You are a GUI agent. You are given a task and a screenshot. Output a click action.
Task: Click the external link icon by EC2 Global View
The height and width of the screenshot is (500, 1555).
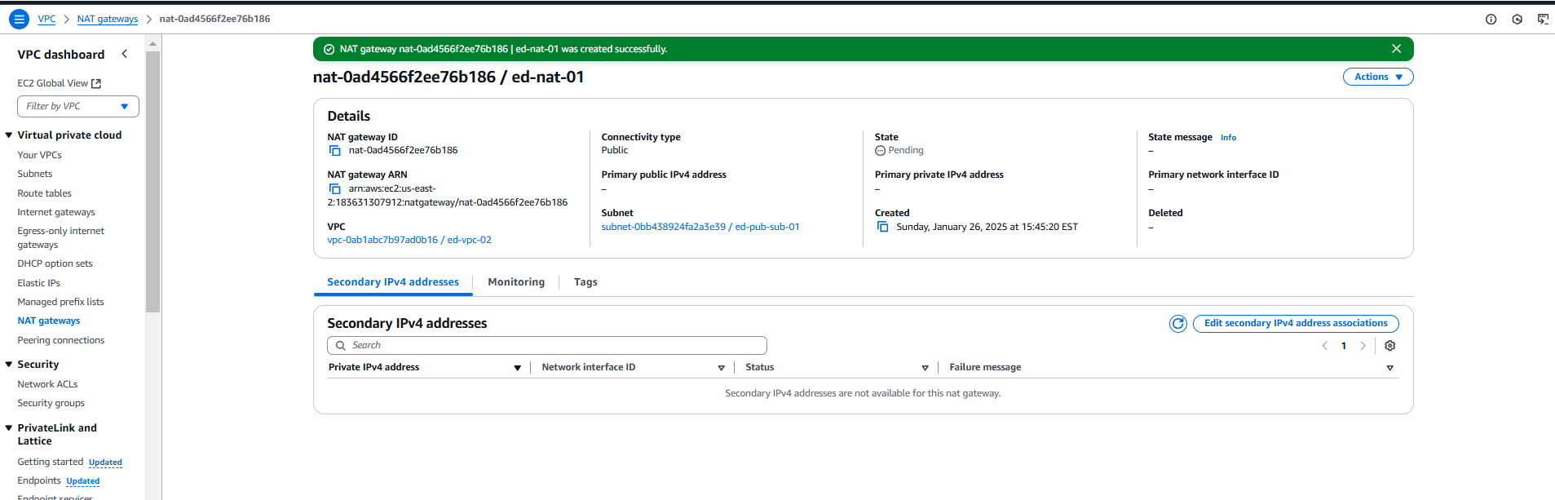click(x=96, y=83)
